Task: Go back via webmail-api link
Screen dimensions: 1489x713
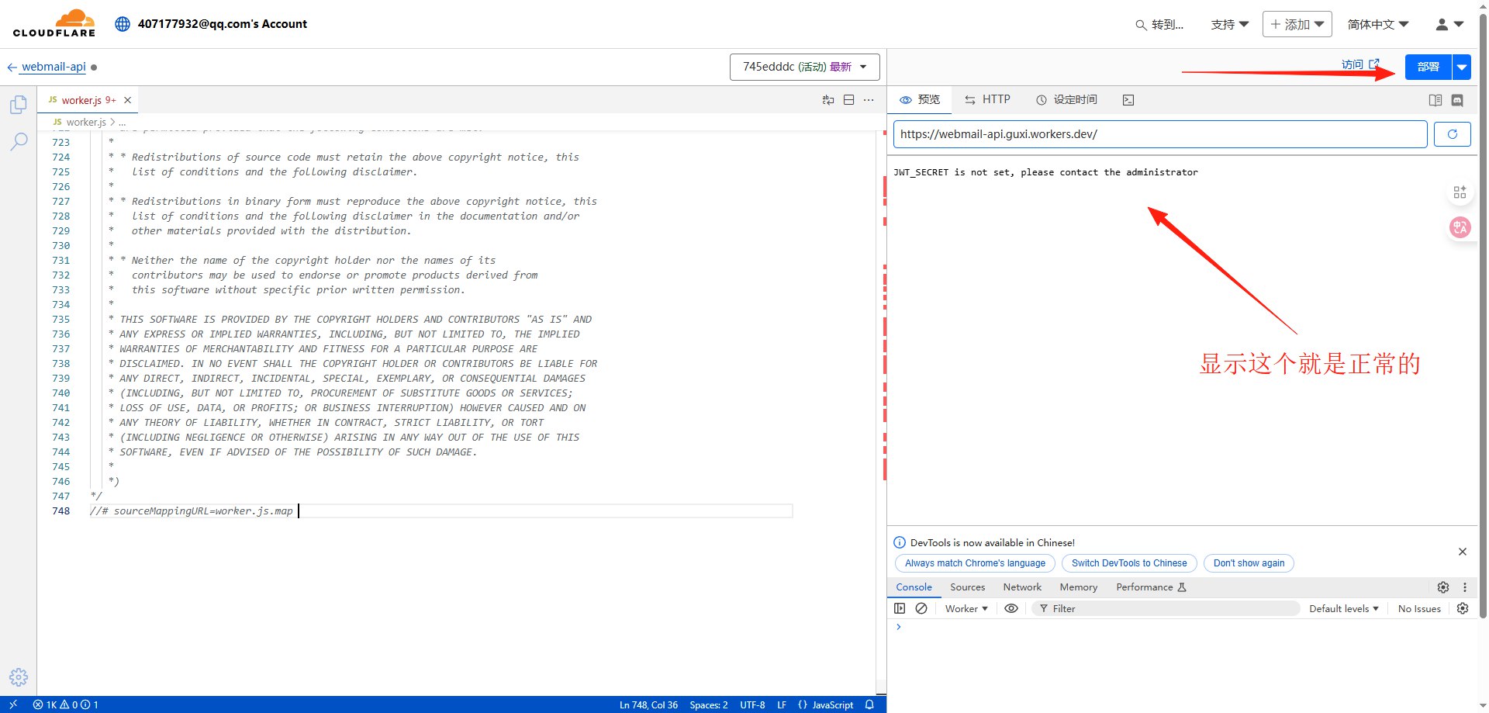Action: (53, 67)
